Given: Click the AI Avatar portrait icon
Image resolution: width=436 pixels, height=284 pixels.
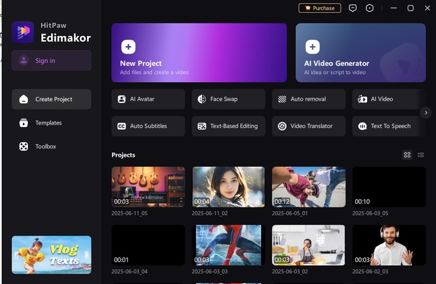Looking at the screenshot, I should 122,99.
